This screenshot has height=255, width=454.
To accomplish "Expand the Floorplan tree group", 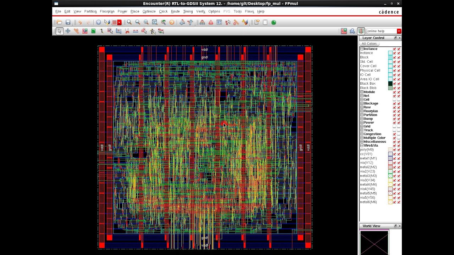I will (x=362, y=111).
